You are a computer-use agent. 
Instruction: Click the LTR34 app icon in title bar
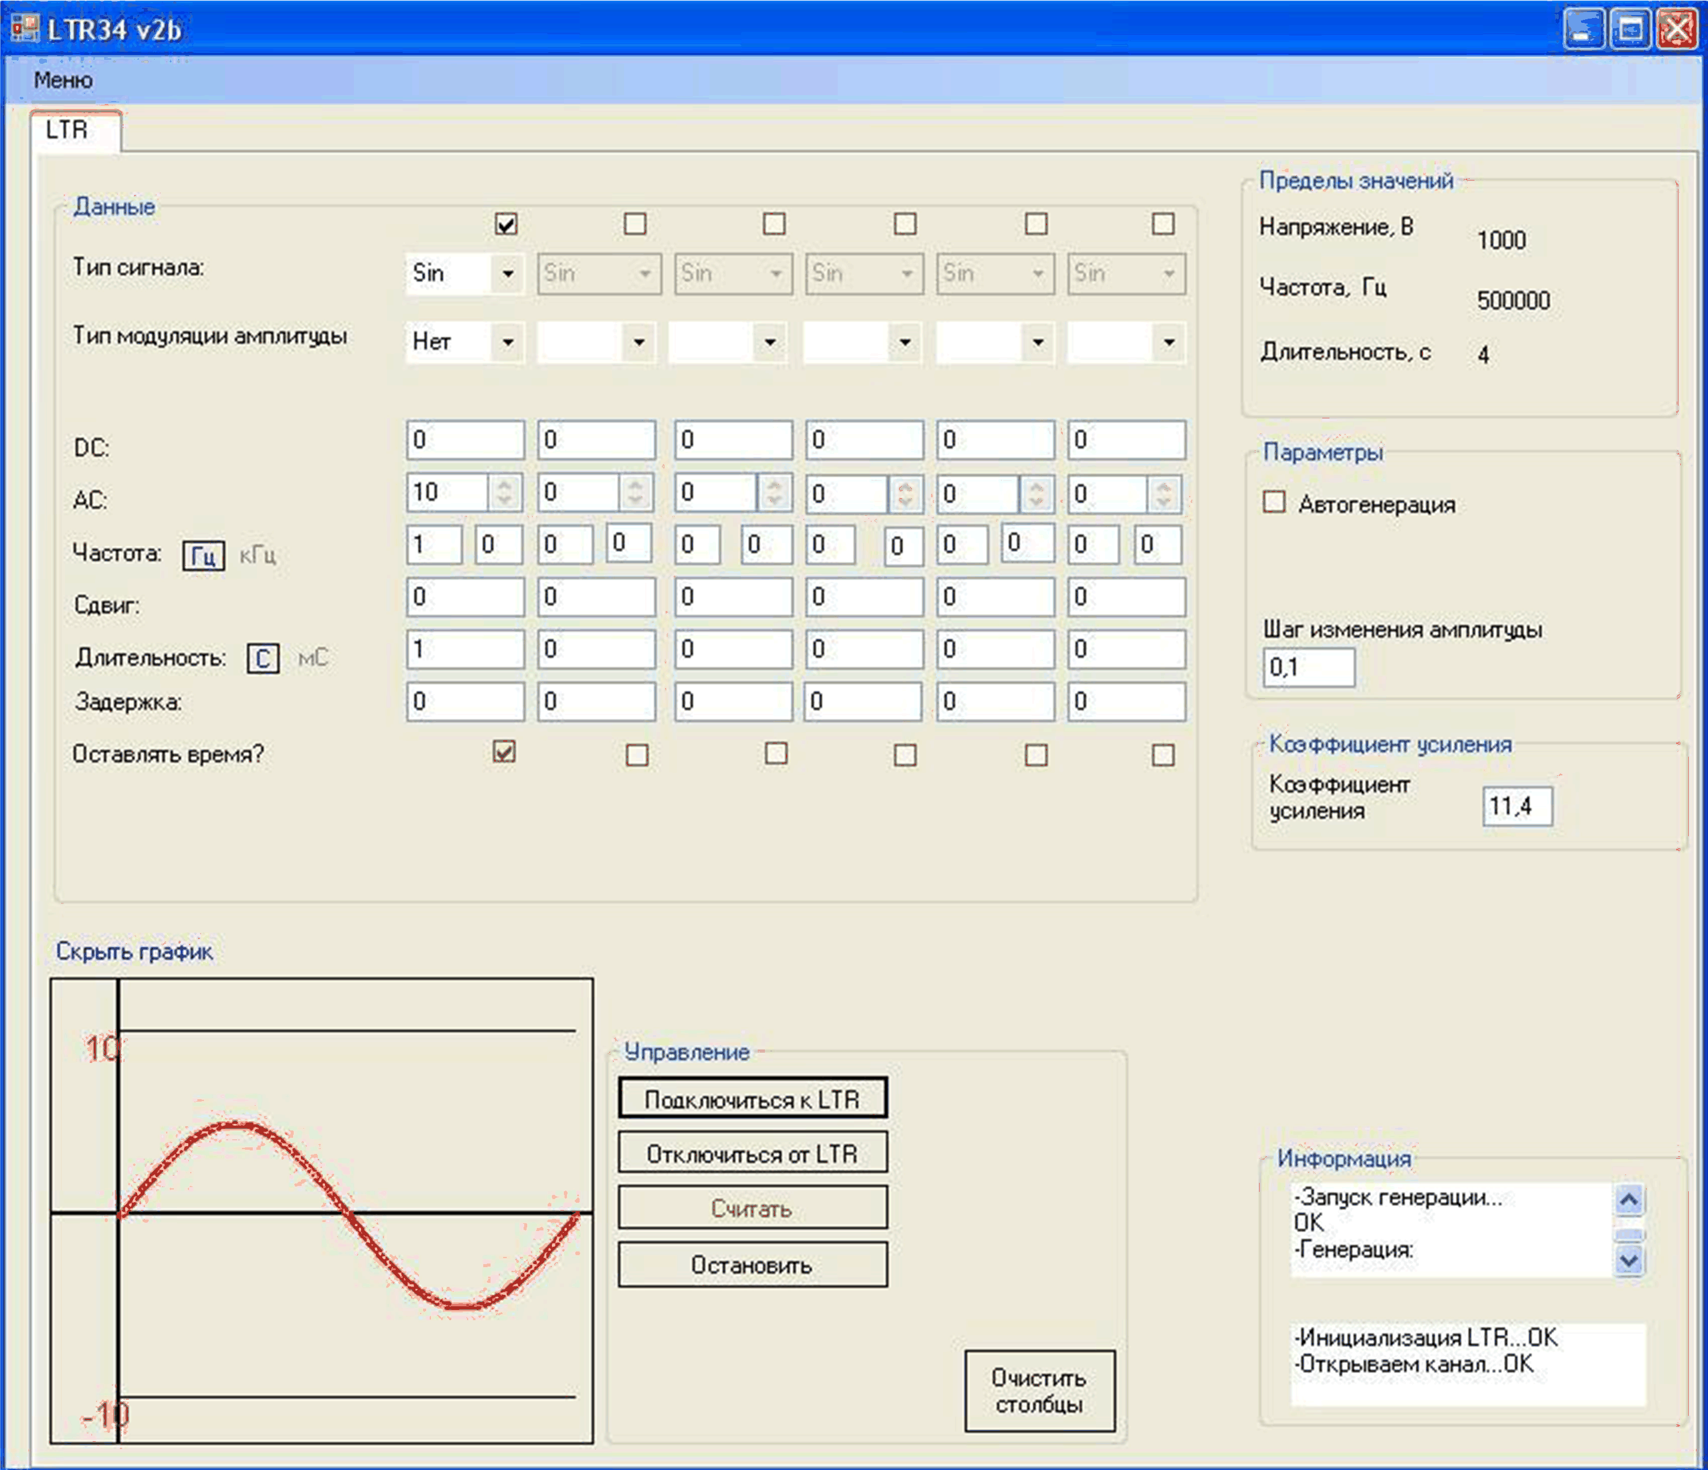point(25,28)
